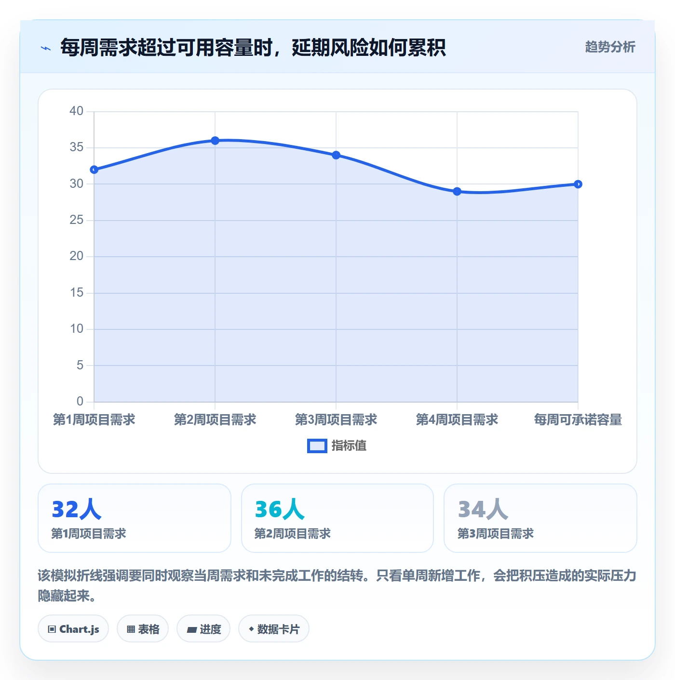This screenshot has height=680, width=675.
Task: Click the Chart.js tag icon
Action: [52, 629]
